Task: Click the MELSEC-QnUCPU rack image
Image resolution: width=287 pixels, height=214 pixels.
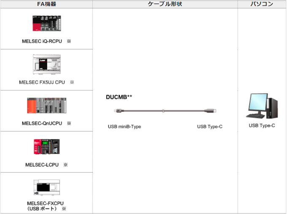Action: point(46,105)
